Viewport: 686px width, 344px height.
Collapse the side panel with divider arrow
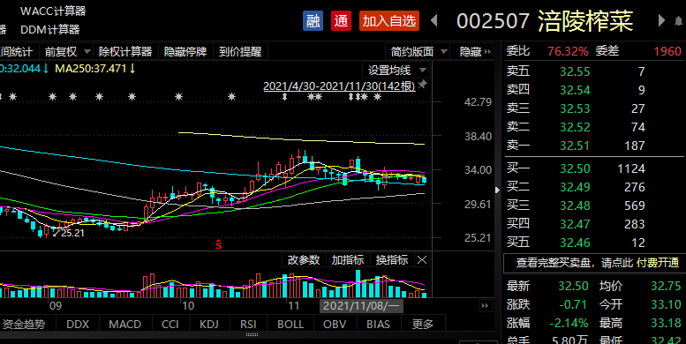497,191
